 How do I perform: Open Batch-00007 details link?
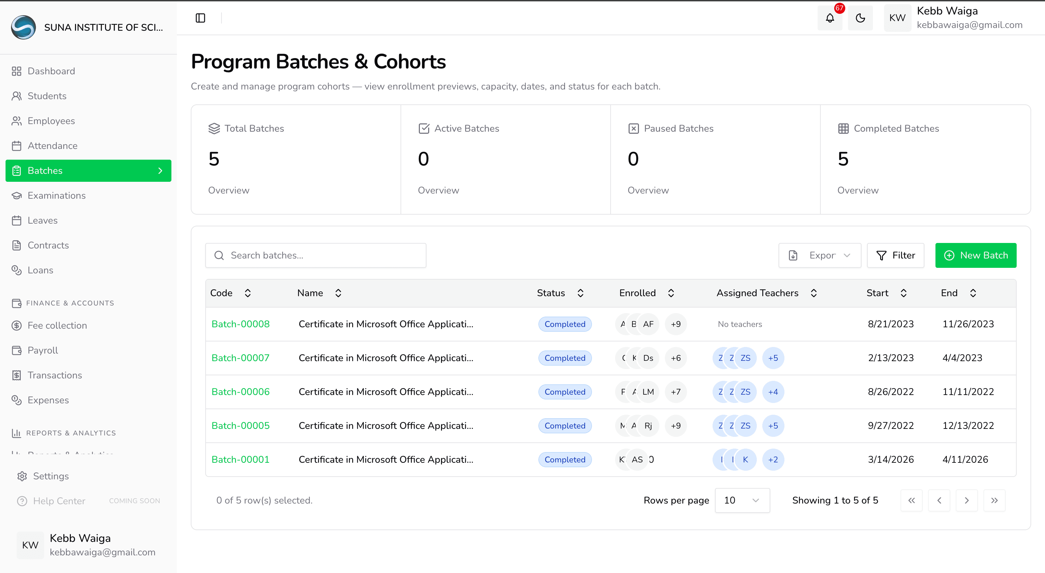(x=240, y=357)
